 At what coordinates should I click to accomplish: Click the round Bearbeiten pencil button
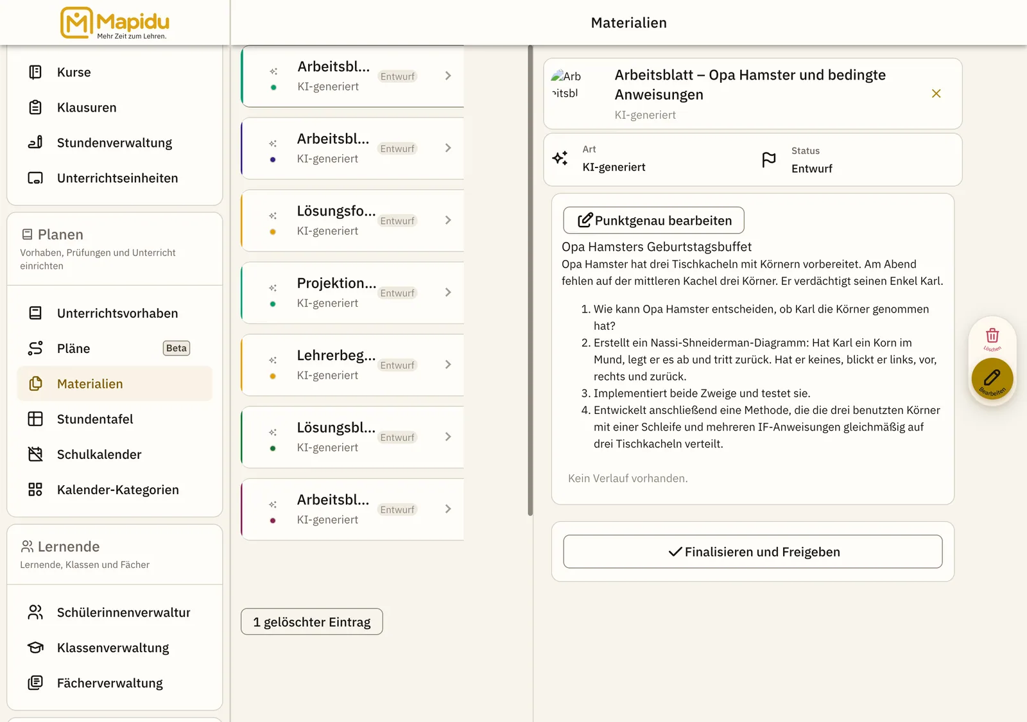click(992, 379)
